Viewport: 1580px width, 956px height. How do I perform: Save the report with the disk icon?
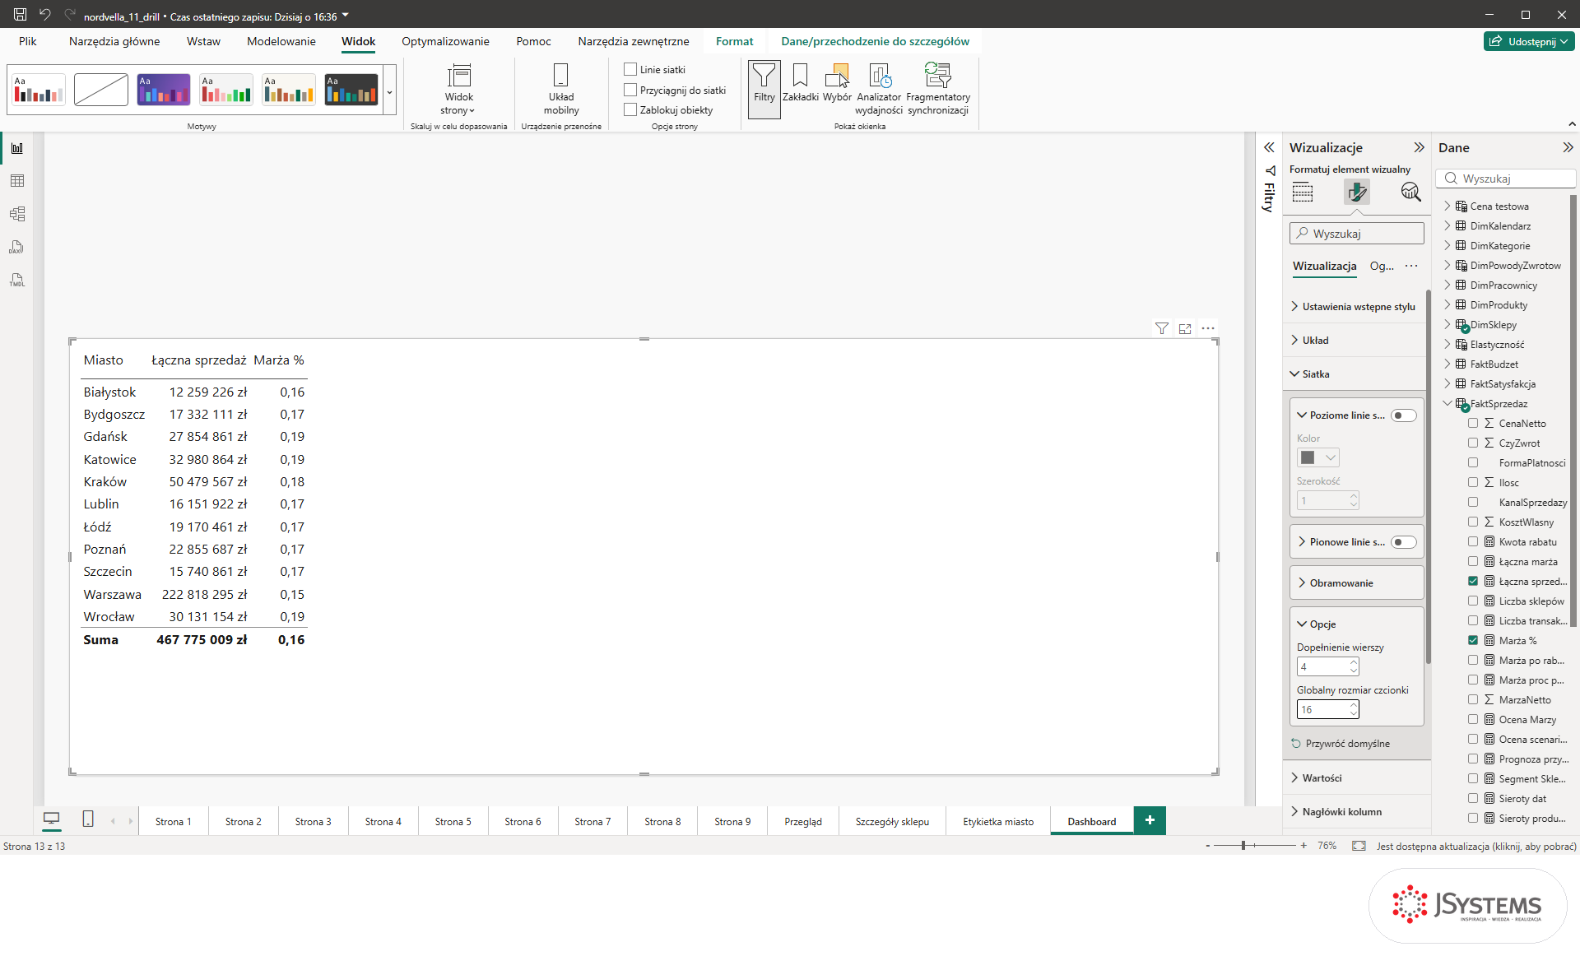point(20,15)
